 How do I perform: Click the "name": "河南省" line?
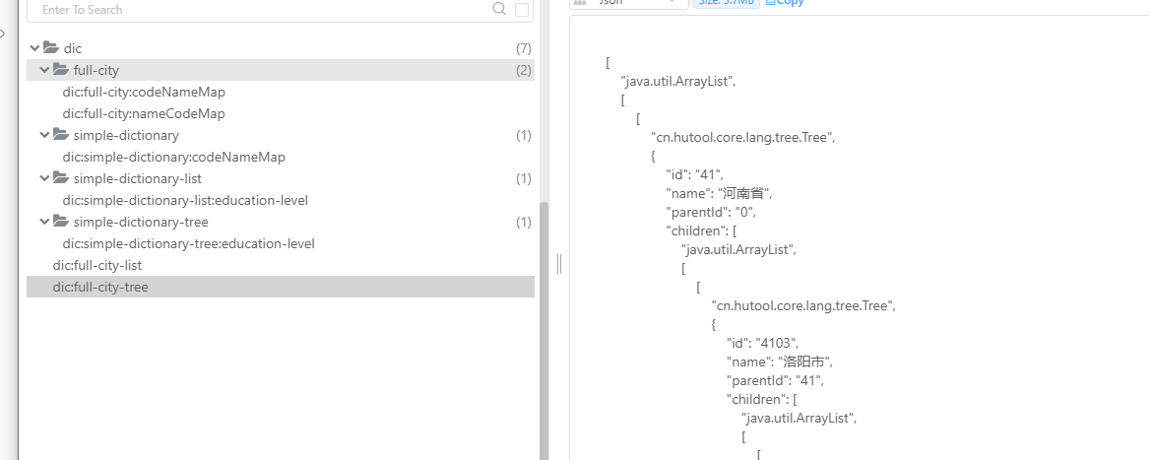(720, 194)
